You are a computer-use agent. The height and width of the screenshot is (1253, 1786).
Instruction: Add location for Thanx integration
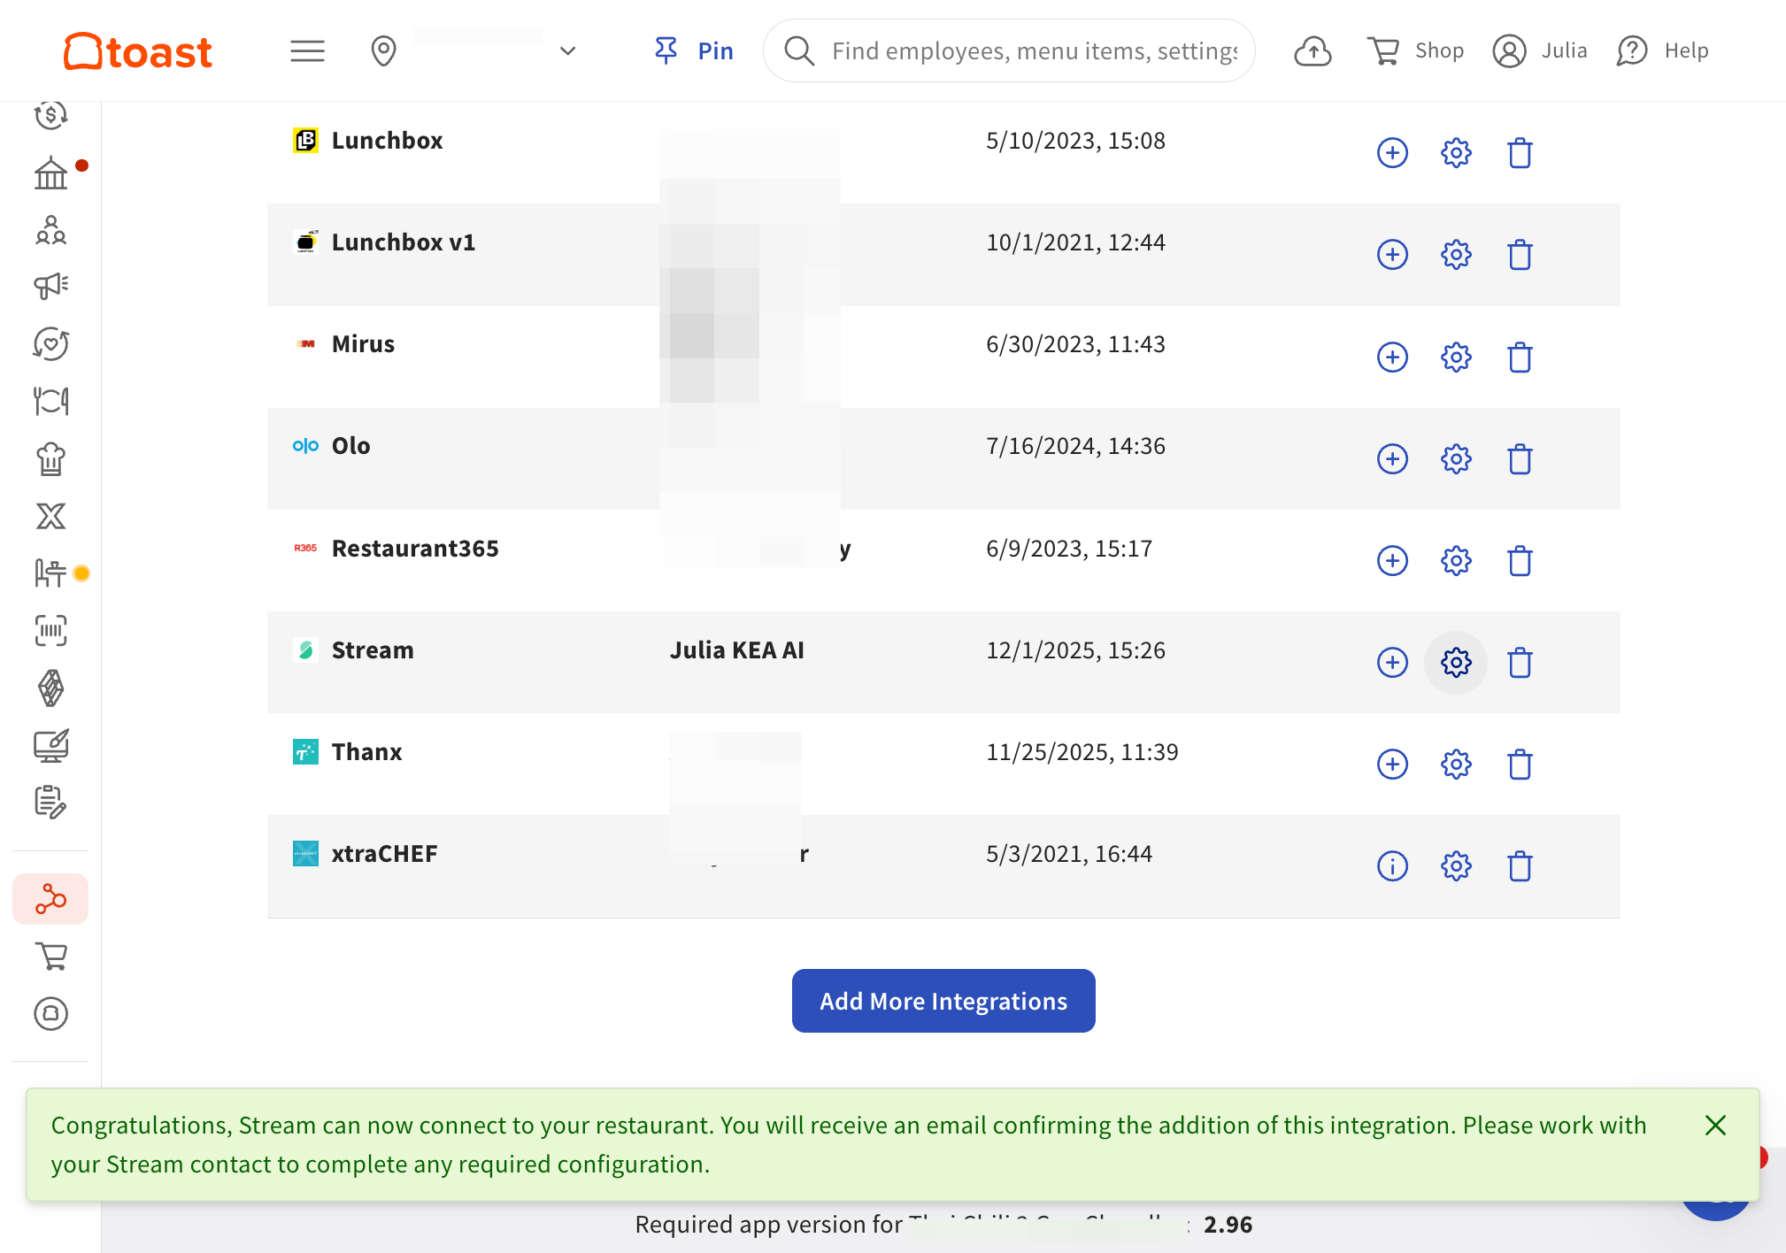(x=1392, y=765)
